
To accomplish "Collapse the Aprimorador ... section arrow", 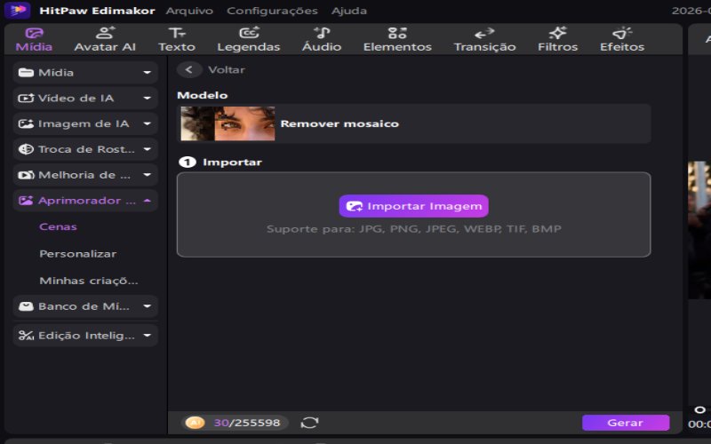I will (147, 201).
